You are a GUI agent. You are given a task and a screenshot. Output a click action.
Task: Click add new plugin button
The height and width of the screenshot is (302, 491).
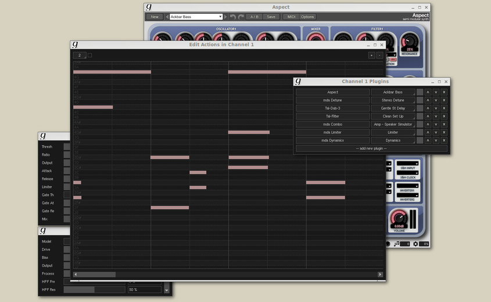tap(371, 148)
